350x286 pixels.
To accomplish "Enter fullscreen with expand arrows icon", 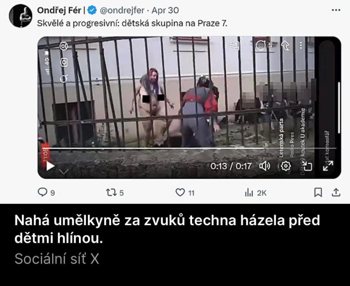I will click(x=328, y=166).
